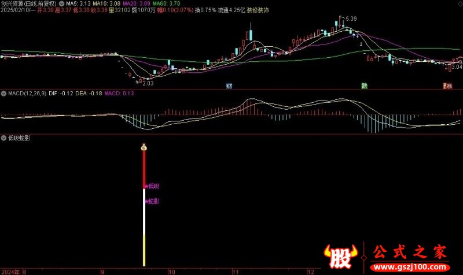This screenshot has height=275, width=463.
Task: Click the money bag signal icon
Action: point(144,147)
